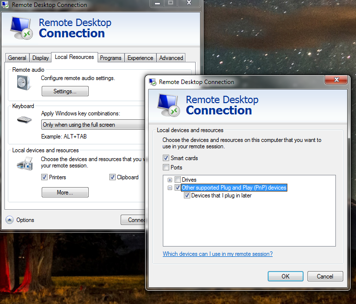356x304 pixels.
Task: Click the main window title bar icon
Action: pyautogui.click(x=5, y=4)
